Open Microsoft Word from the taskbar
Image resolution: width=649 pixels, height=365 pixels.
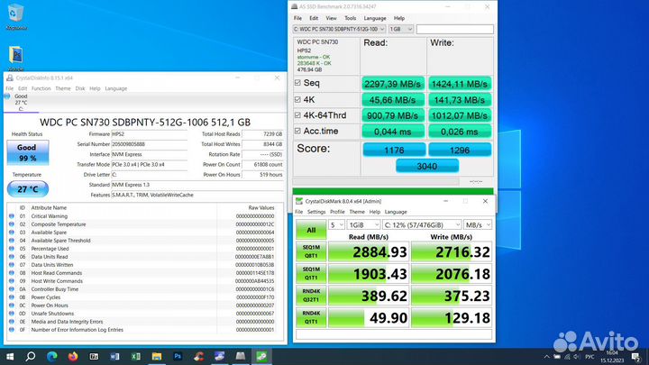[x=114, y=356]
